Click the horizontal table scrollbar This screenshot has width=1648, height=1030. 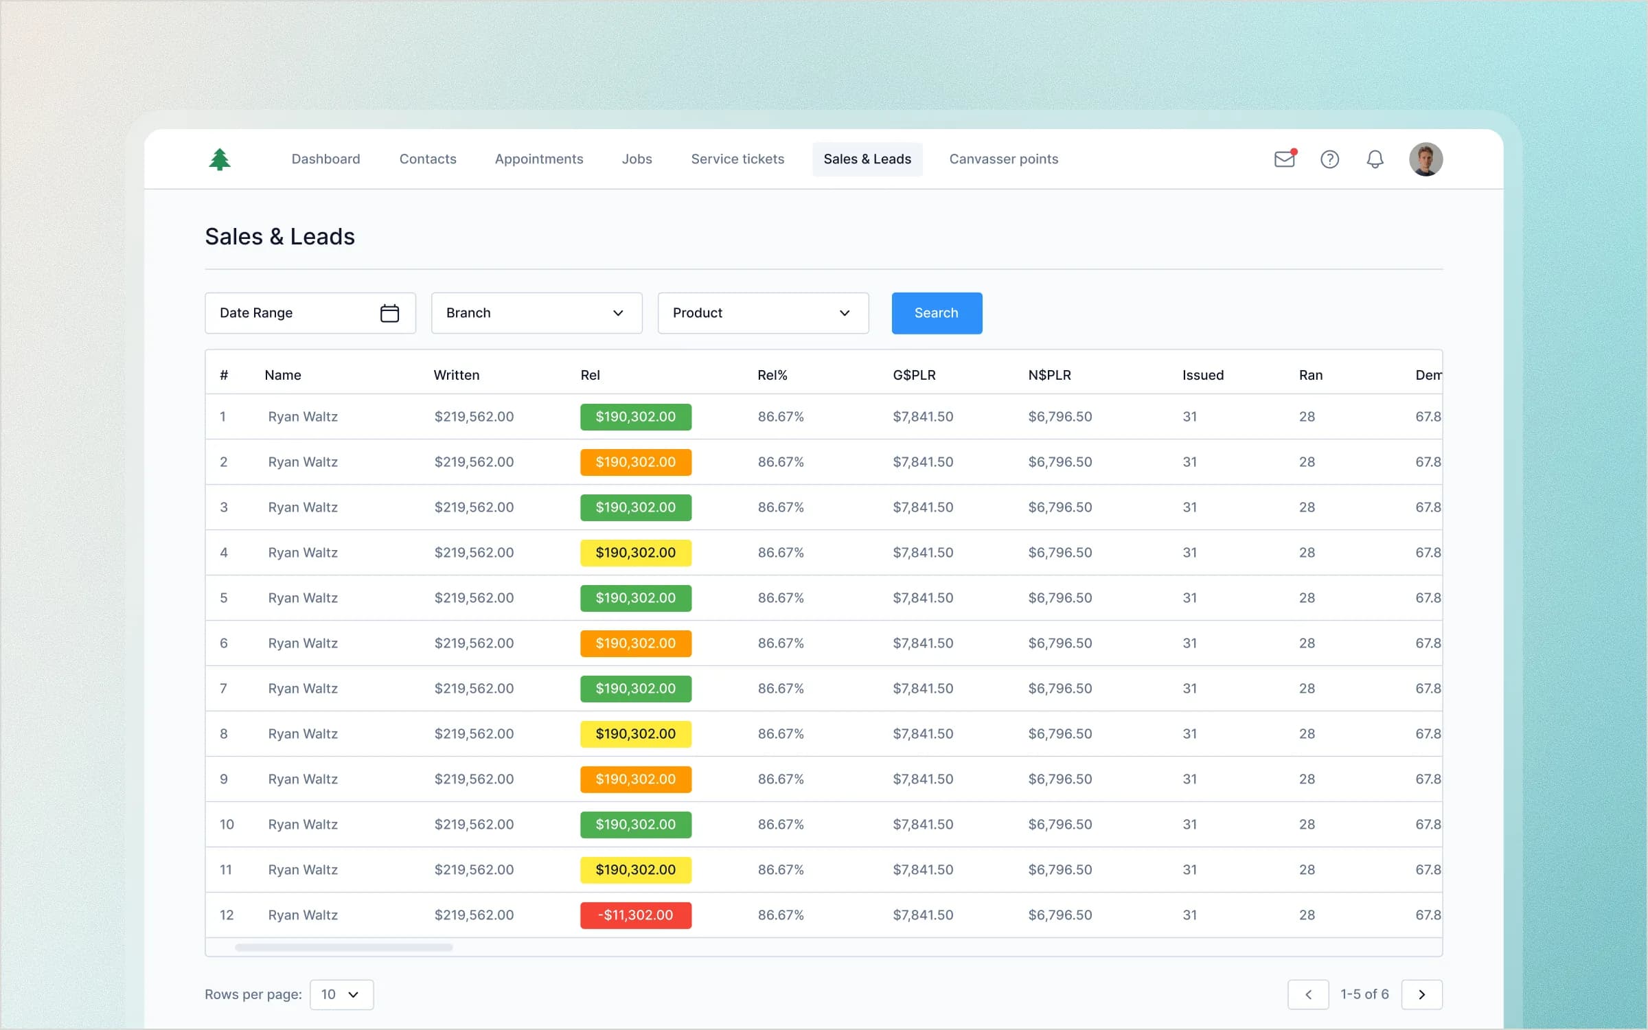click(343, 948)
